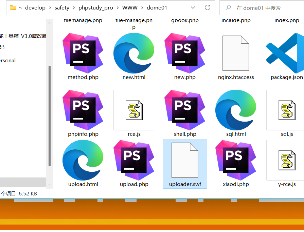The image size is (304, 232).
Task: Expand the chevron after phpstudy_pro in the path
Action: tap(118, 8)
